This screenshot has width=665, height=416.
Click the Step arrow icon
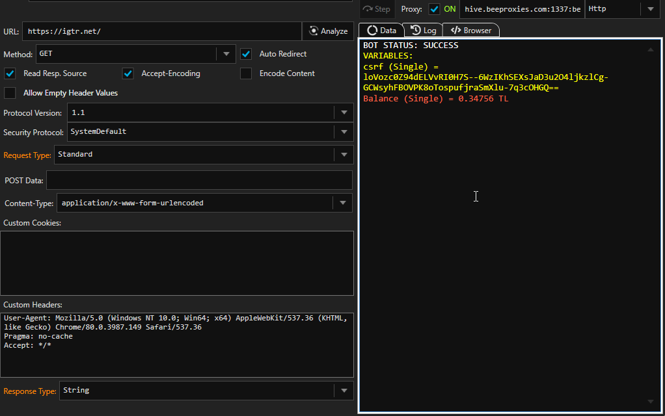tap(368, 9)
